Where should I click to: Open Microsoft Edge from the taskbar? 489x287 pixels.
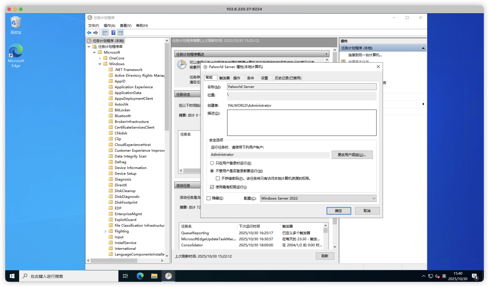[140, 276]
